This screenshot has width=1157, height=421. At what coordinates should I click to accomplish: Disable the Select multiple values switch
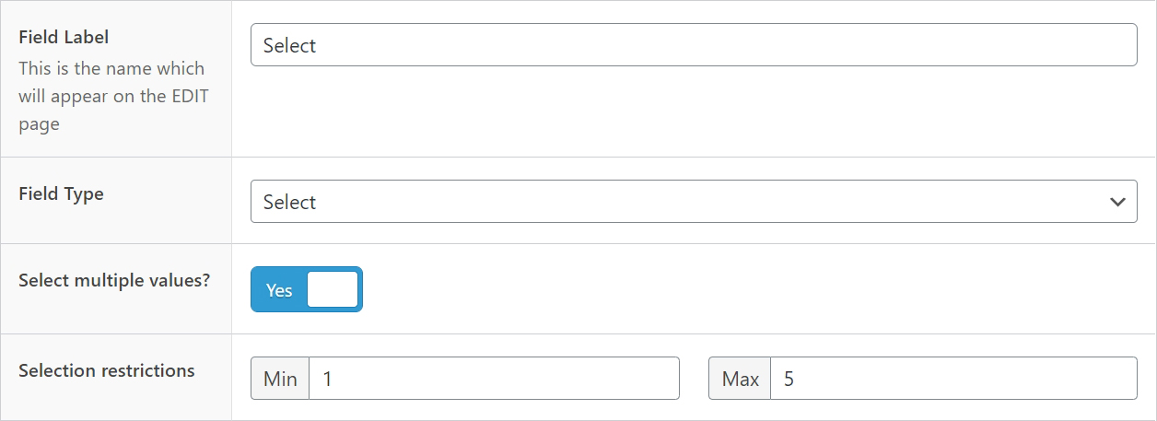tap(307, 289)
